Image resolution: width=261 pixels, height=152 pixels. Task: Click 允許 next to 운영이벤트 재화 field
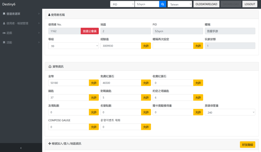[146, 127]
